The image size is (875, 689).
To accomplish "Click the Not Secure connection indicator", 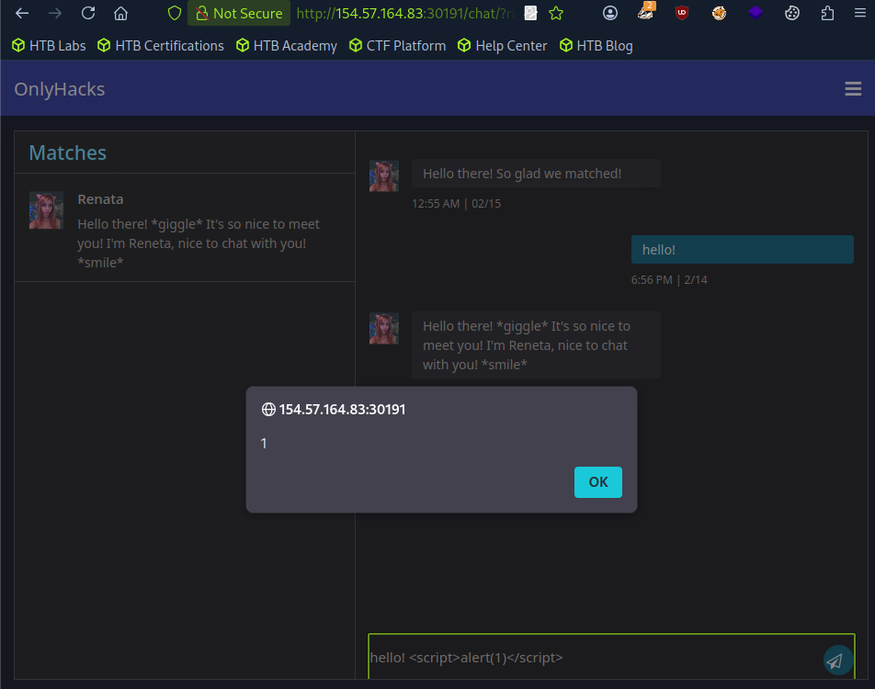I will pos(239,14).
